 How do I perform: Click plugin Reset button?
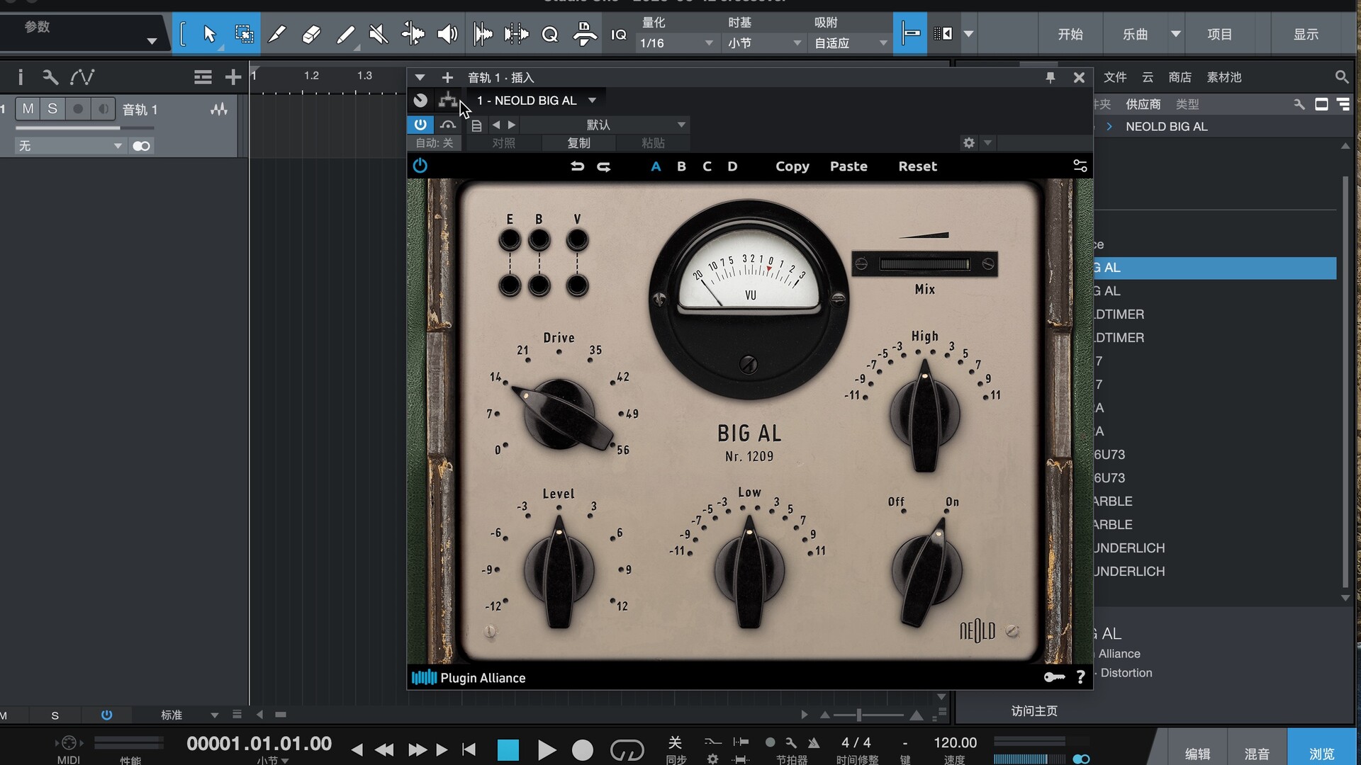[917, 166]
